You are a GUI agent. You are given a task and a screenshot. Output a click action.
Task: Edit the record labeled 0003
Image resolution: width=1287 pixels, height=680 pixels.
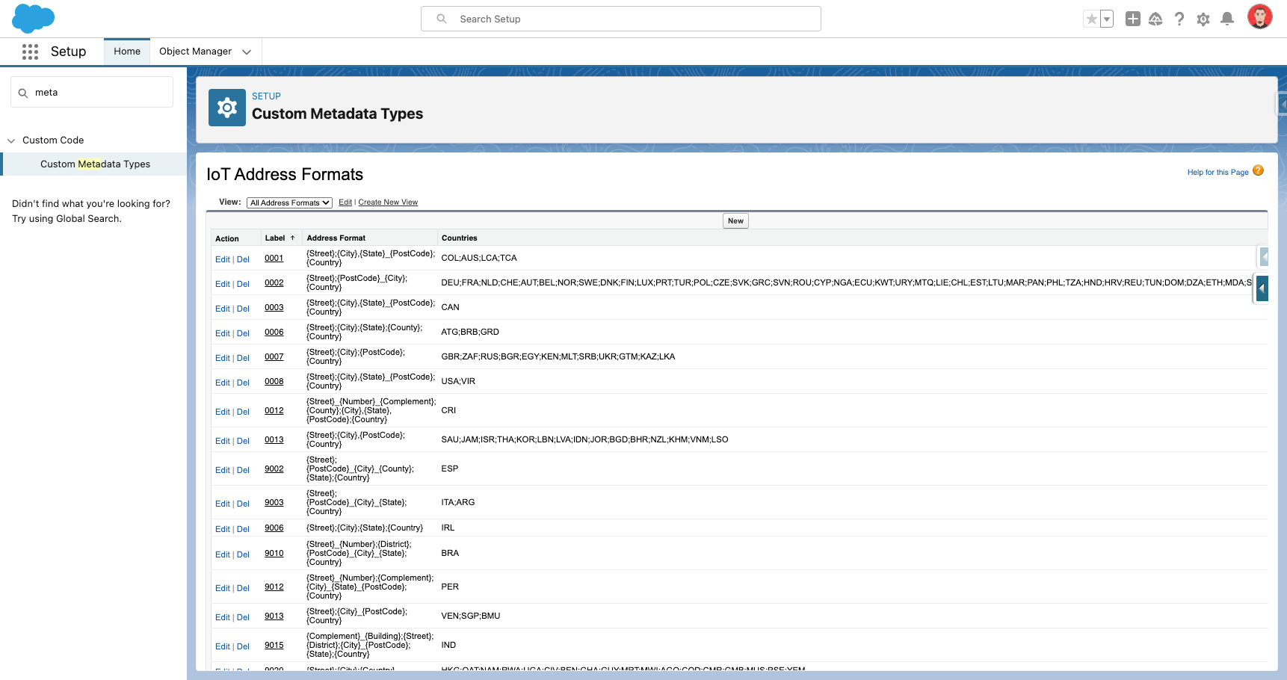223,309
